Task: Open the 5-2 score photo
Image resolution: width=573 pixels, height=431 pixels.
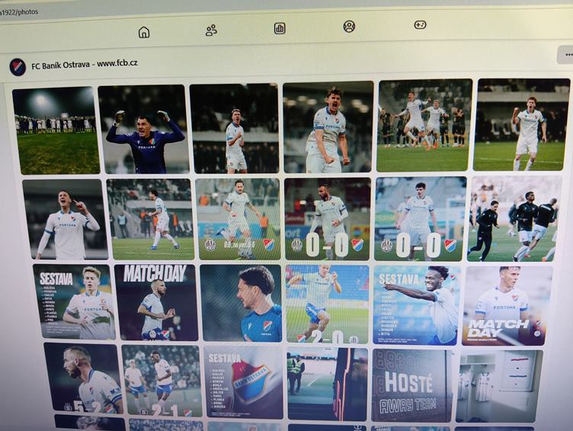Action: (x=83, y=378)
